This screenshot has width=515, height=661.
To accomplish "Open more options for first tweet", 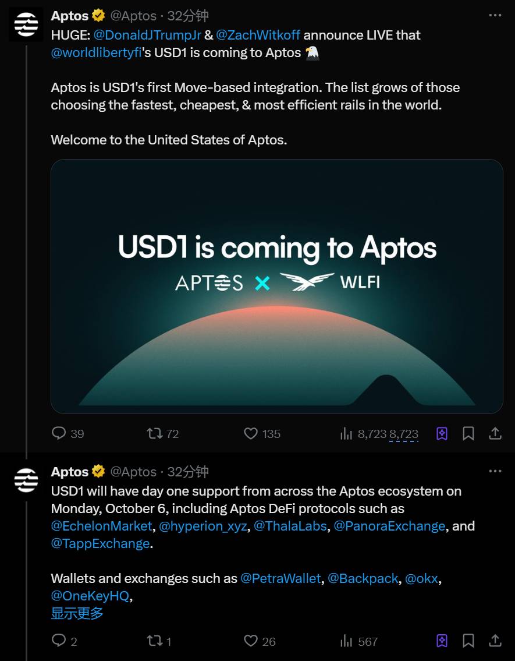I will tap(495, 15).
